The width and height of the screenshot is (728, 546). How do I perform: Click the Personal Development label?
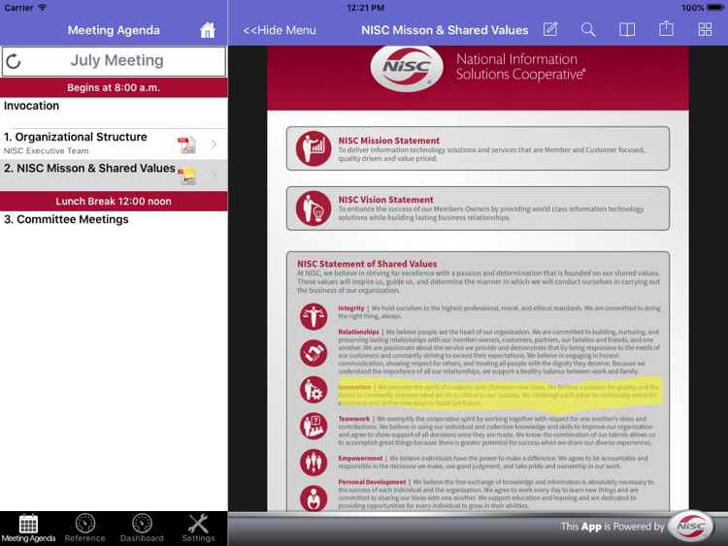click(372, 482)
